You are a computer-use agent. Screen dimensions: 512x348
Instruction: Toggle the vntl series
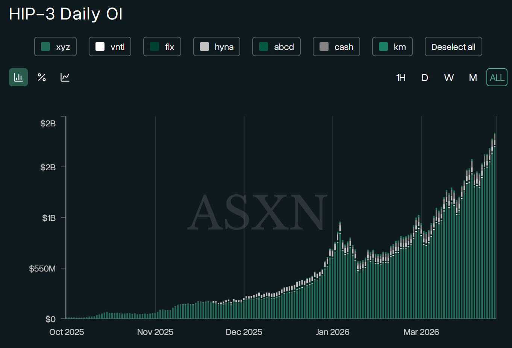click(110, 46)
